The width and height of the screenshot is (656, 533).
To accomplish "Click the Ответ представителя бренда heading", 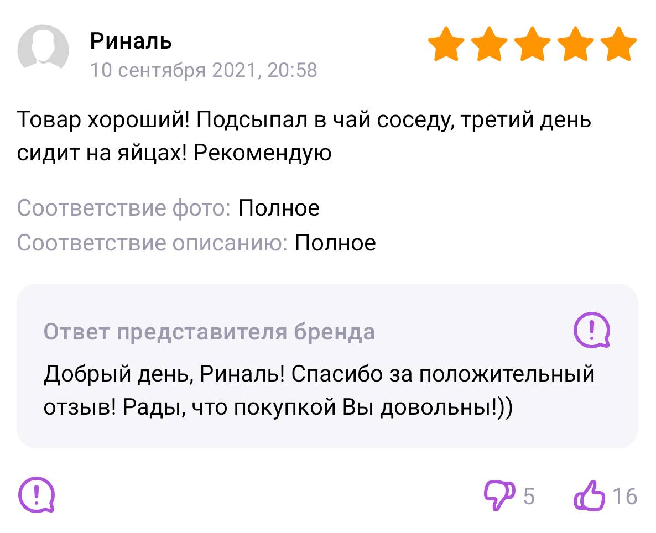I will [209, 332].
